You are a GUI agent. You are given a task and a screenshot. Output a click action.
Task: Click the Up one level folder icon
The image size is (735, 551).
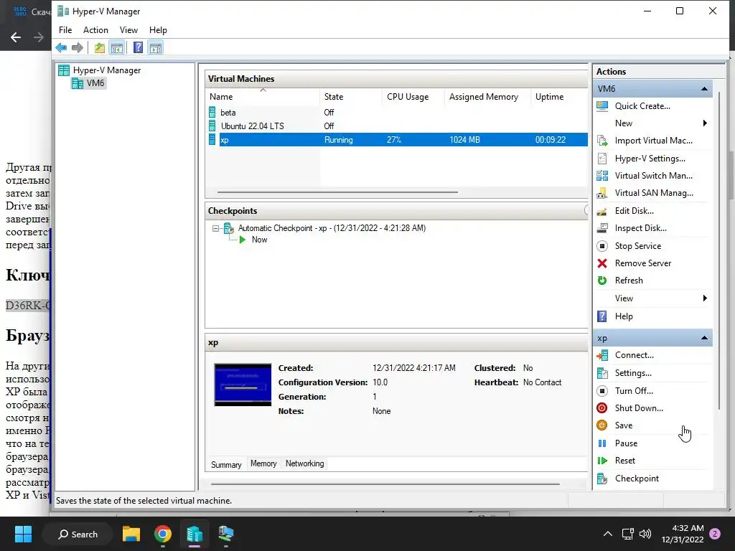point(99,48)
